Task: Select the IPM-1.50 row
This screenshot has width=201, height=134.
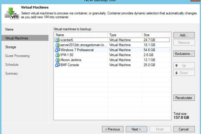Action: pyautogui.click(x=112, y=55)
